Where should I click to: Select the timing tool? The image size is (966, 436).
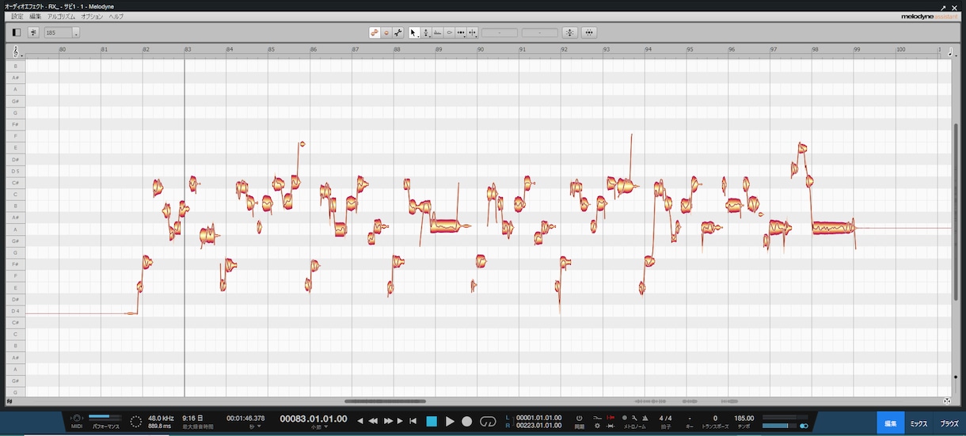coord(461,32)
